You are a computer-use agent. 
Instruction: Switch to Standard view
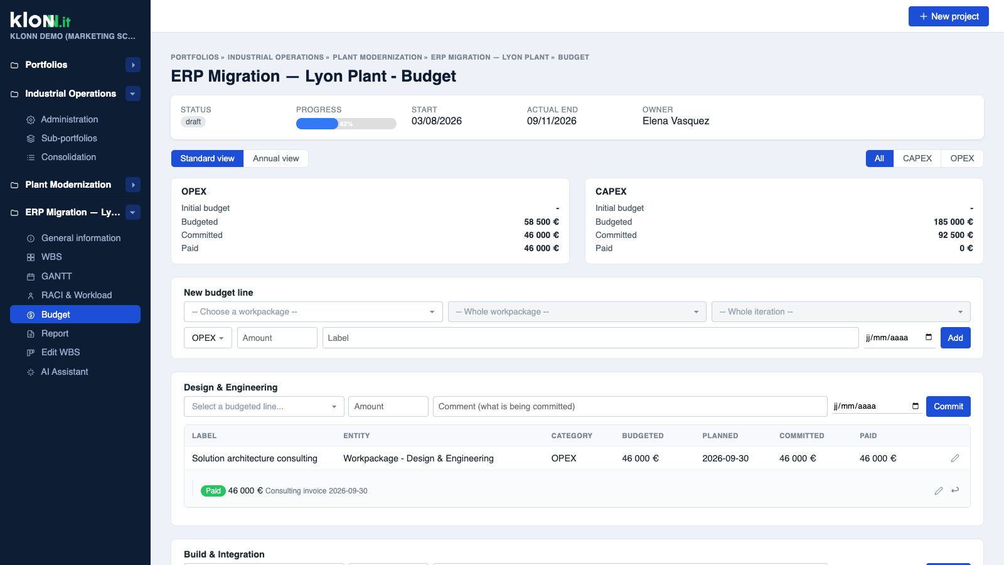tap(207, 159)
